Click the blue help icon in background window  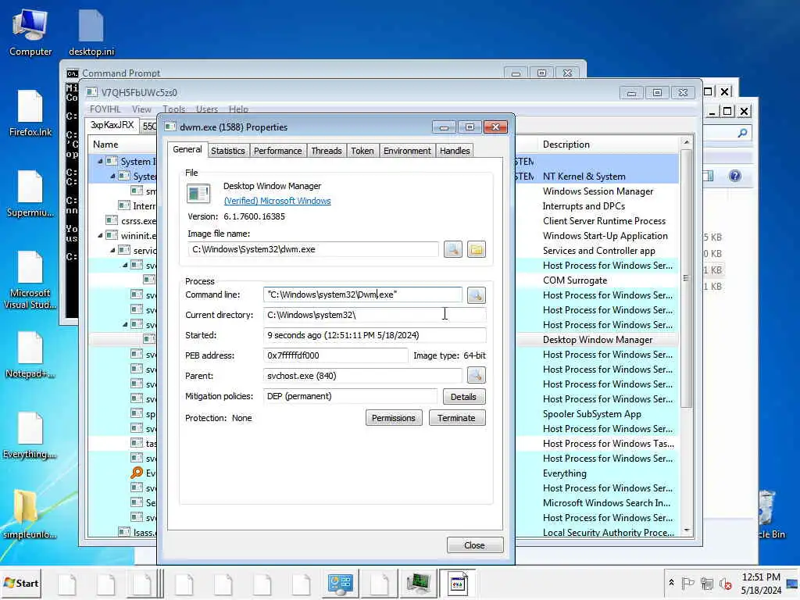pos(734,176)
